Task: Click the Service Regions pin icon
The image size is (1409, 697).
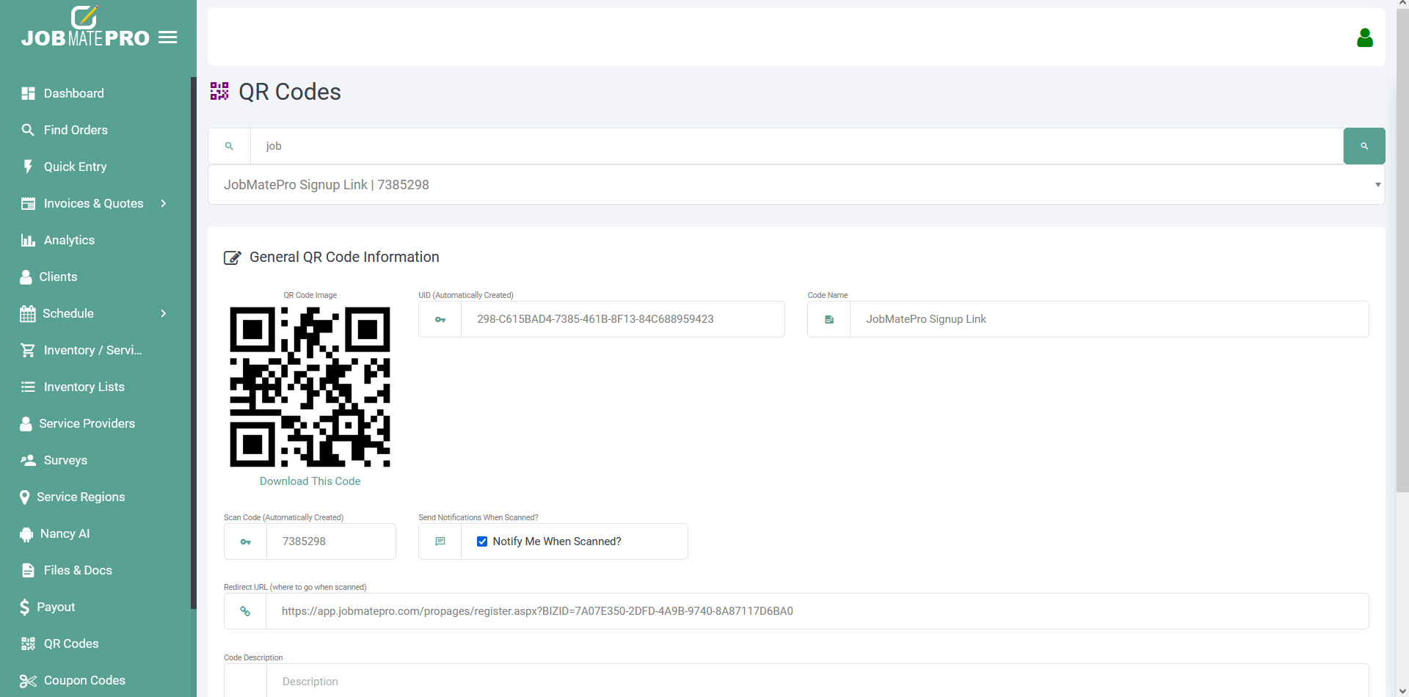Action: (24, 497)
